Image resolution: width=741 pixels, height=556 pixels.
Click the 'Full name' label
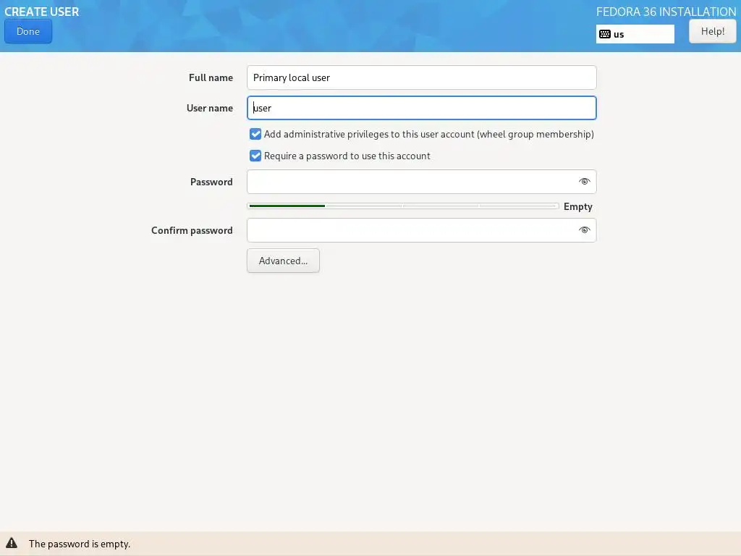pos(211,77)
